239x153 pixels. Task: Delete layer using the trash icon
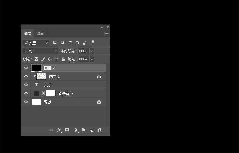tap(100, 130)
